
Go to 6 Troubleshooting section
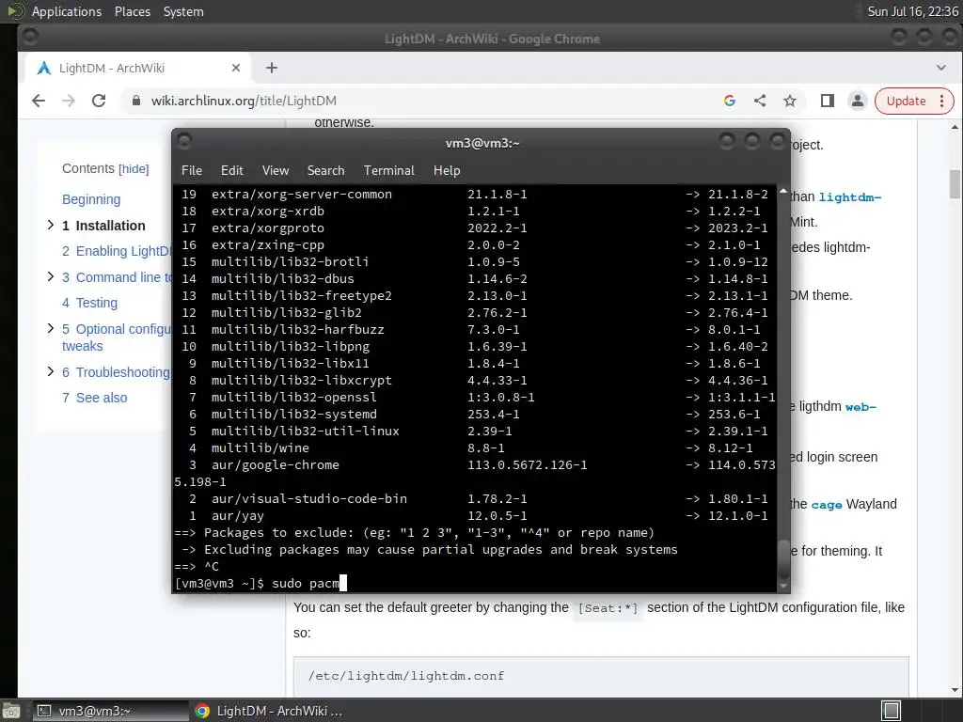click(116, 372)
